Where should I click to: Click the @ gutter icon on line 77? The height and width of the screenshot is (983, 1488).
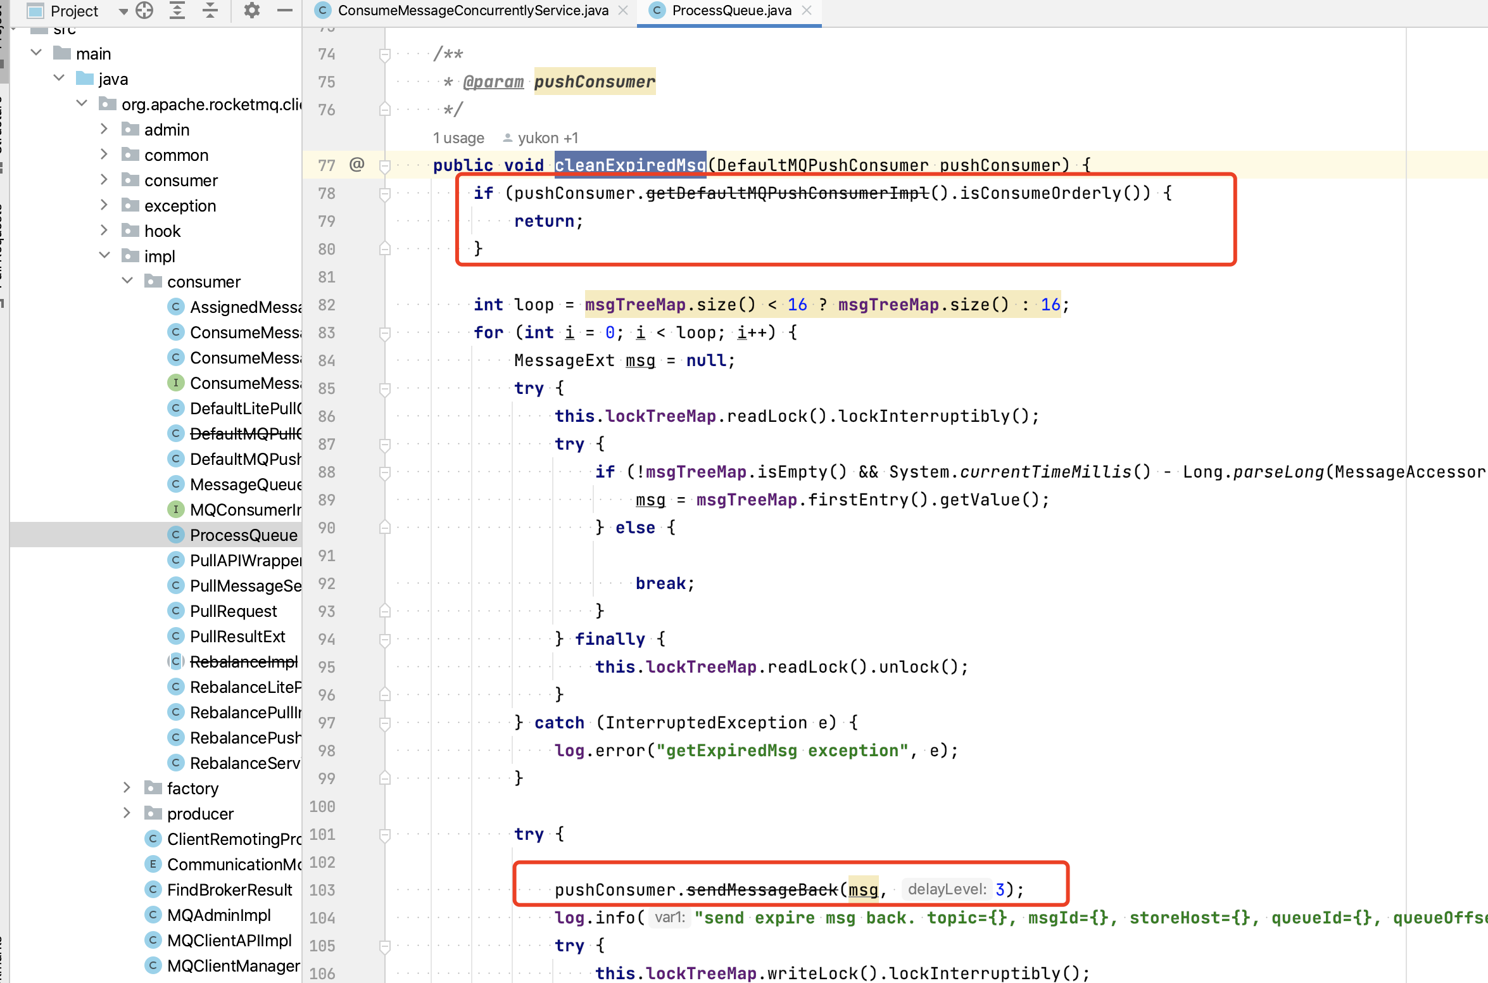click(x=356, y=165)
